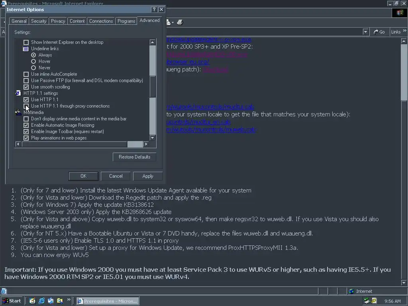Click the Apply button
408x306 pixels.
pyautogui.click(x=148, y=176)
